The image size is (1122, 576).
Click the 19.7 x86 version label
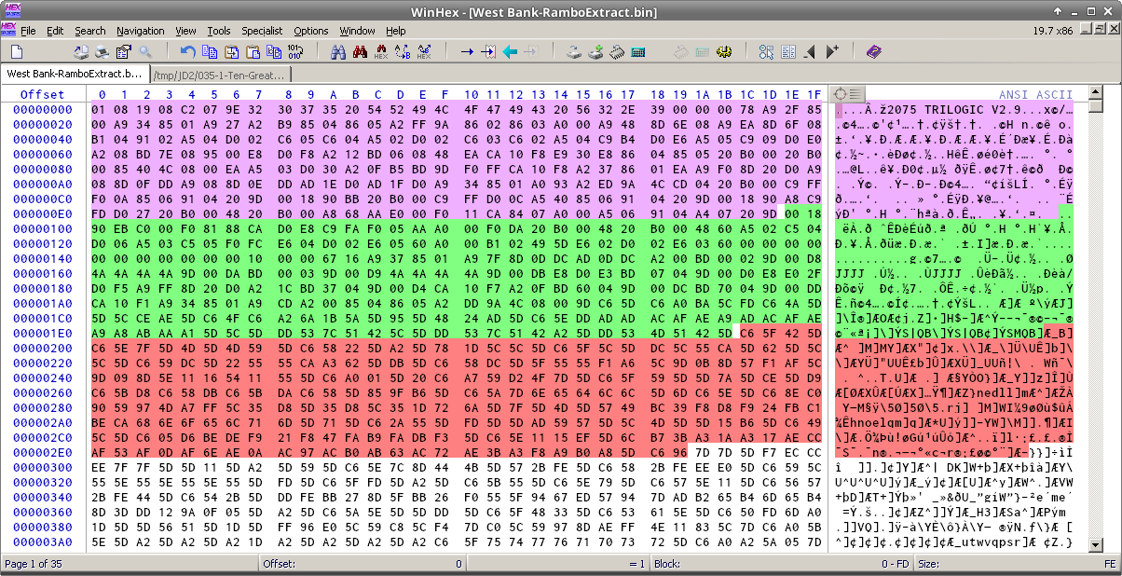pos(1054,31)
